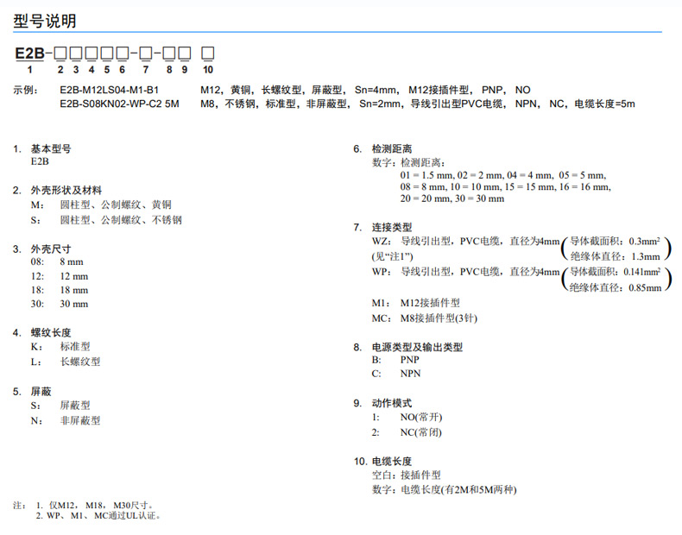682x535 pixels.
Task: Select the example model E2B-S08KN02-WP-C2 5M
Action: tap(120, 104)
